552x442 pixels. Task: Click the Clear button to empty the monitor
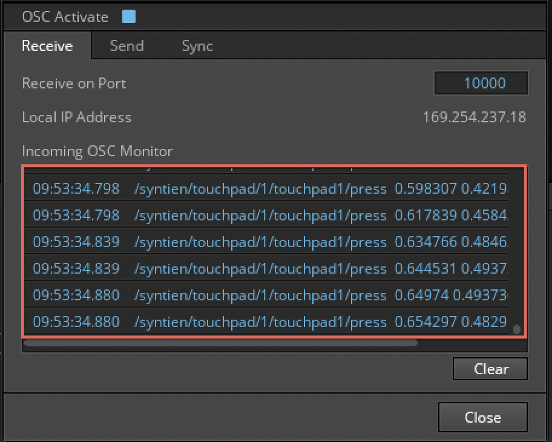[490, 369]
